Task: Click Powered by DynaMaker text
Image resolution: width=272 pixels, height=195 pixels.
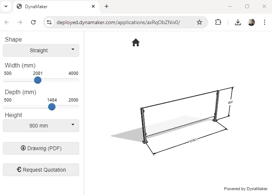Action: pos(246,189)
